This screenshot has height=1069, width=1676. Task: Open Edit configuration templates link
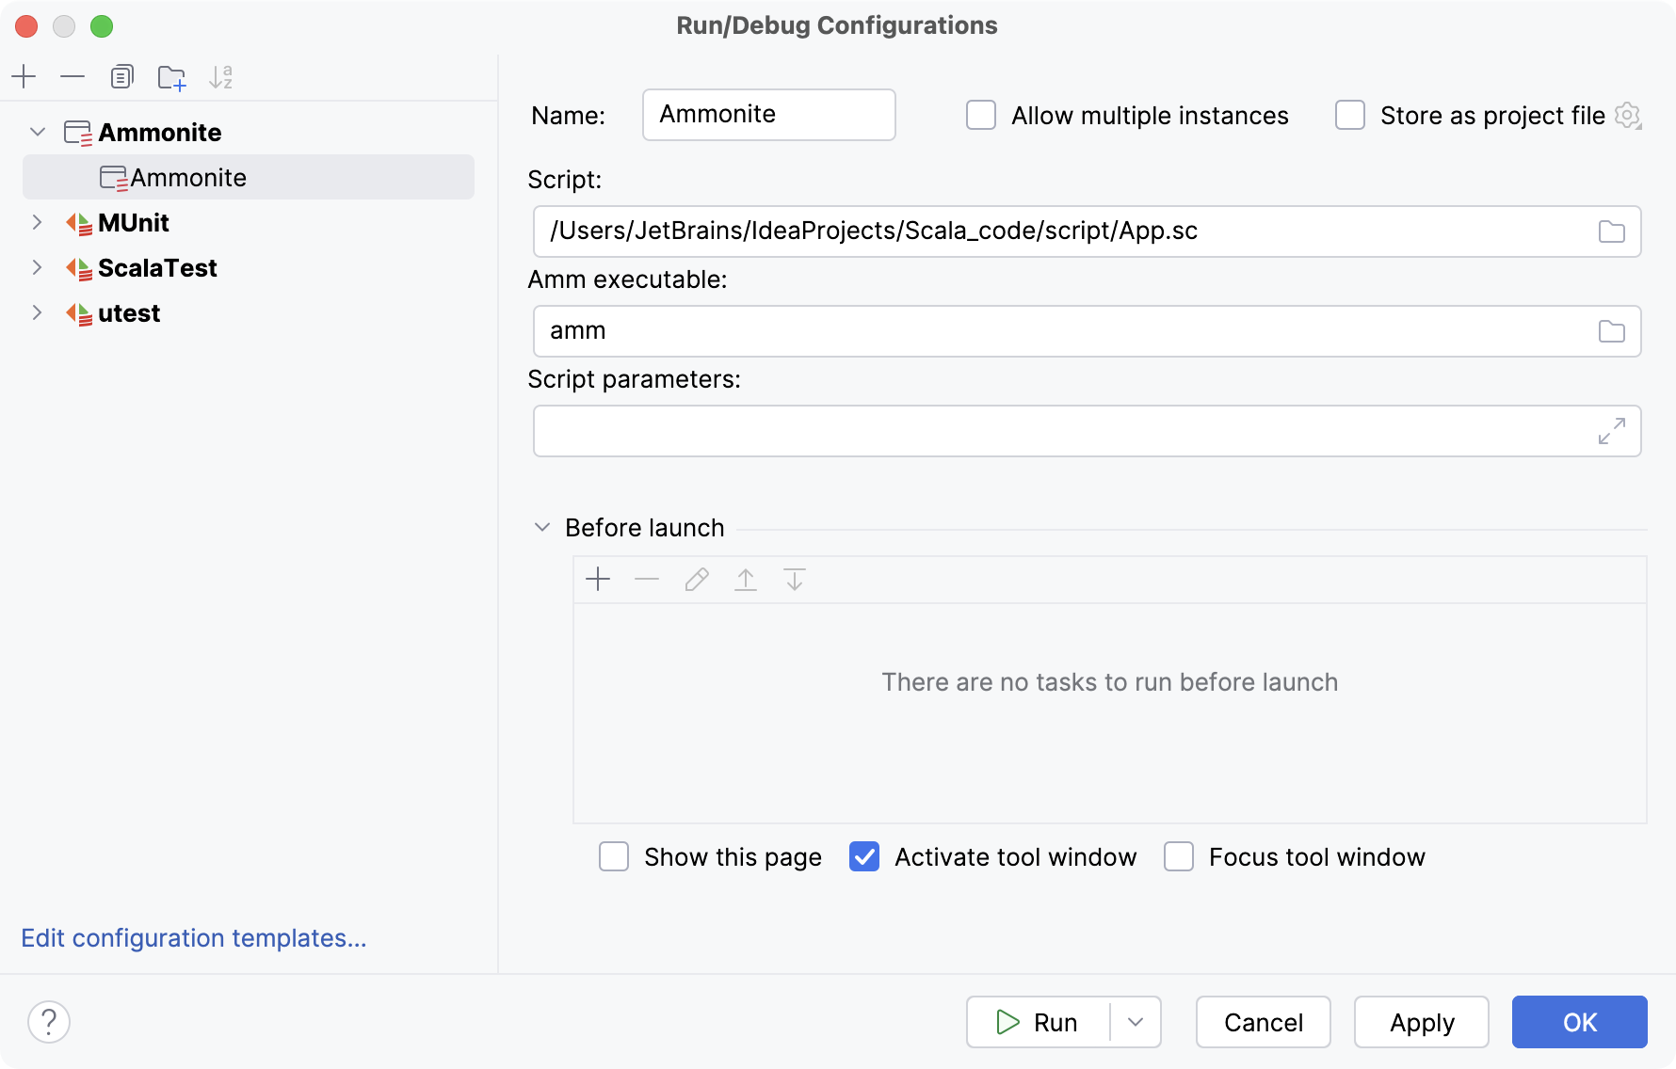pos(194,938)
